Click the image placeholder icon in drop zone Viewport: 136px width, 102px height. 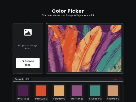pos(28,32)
